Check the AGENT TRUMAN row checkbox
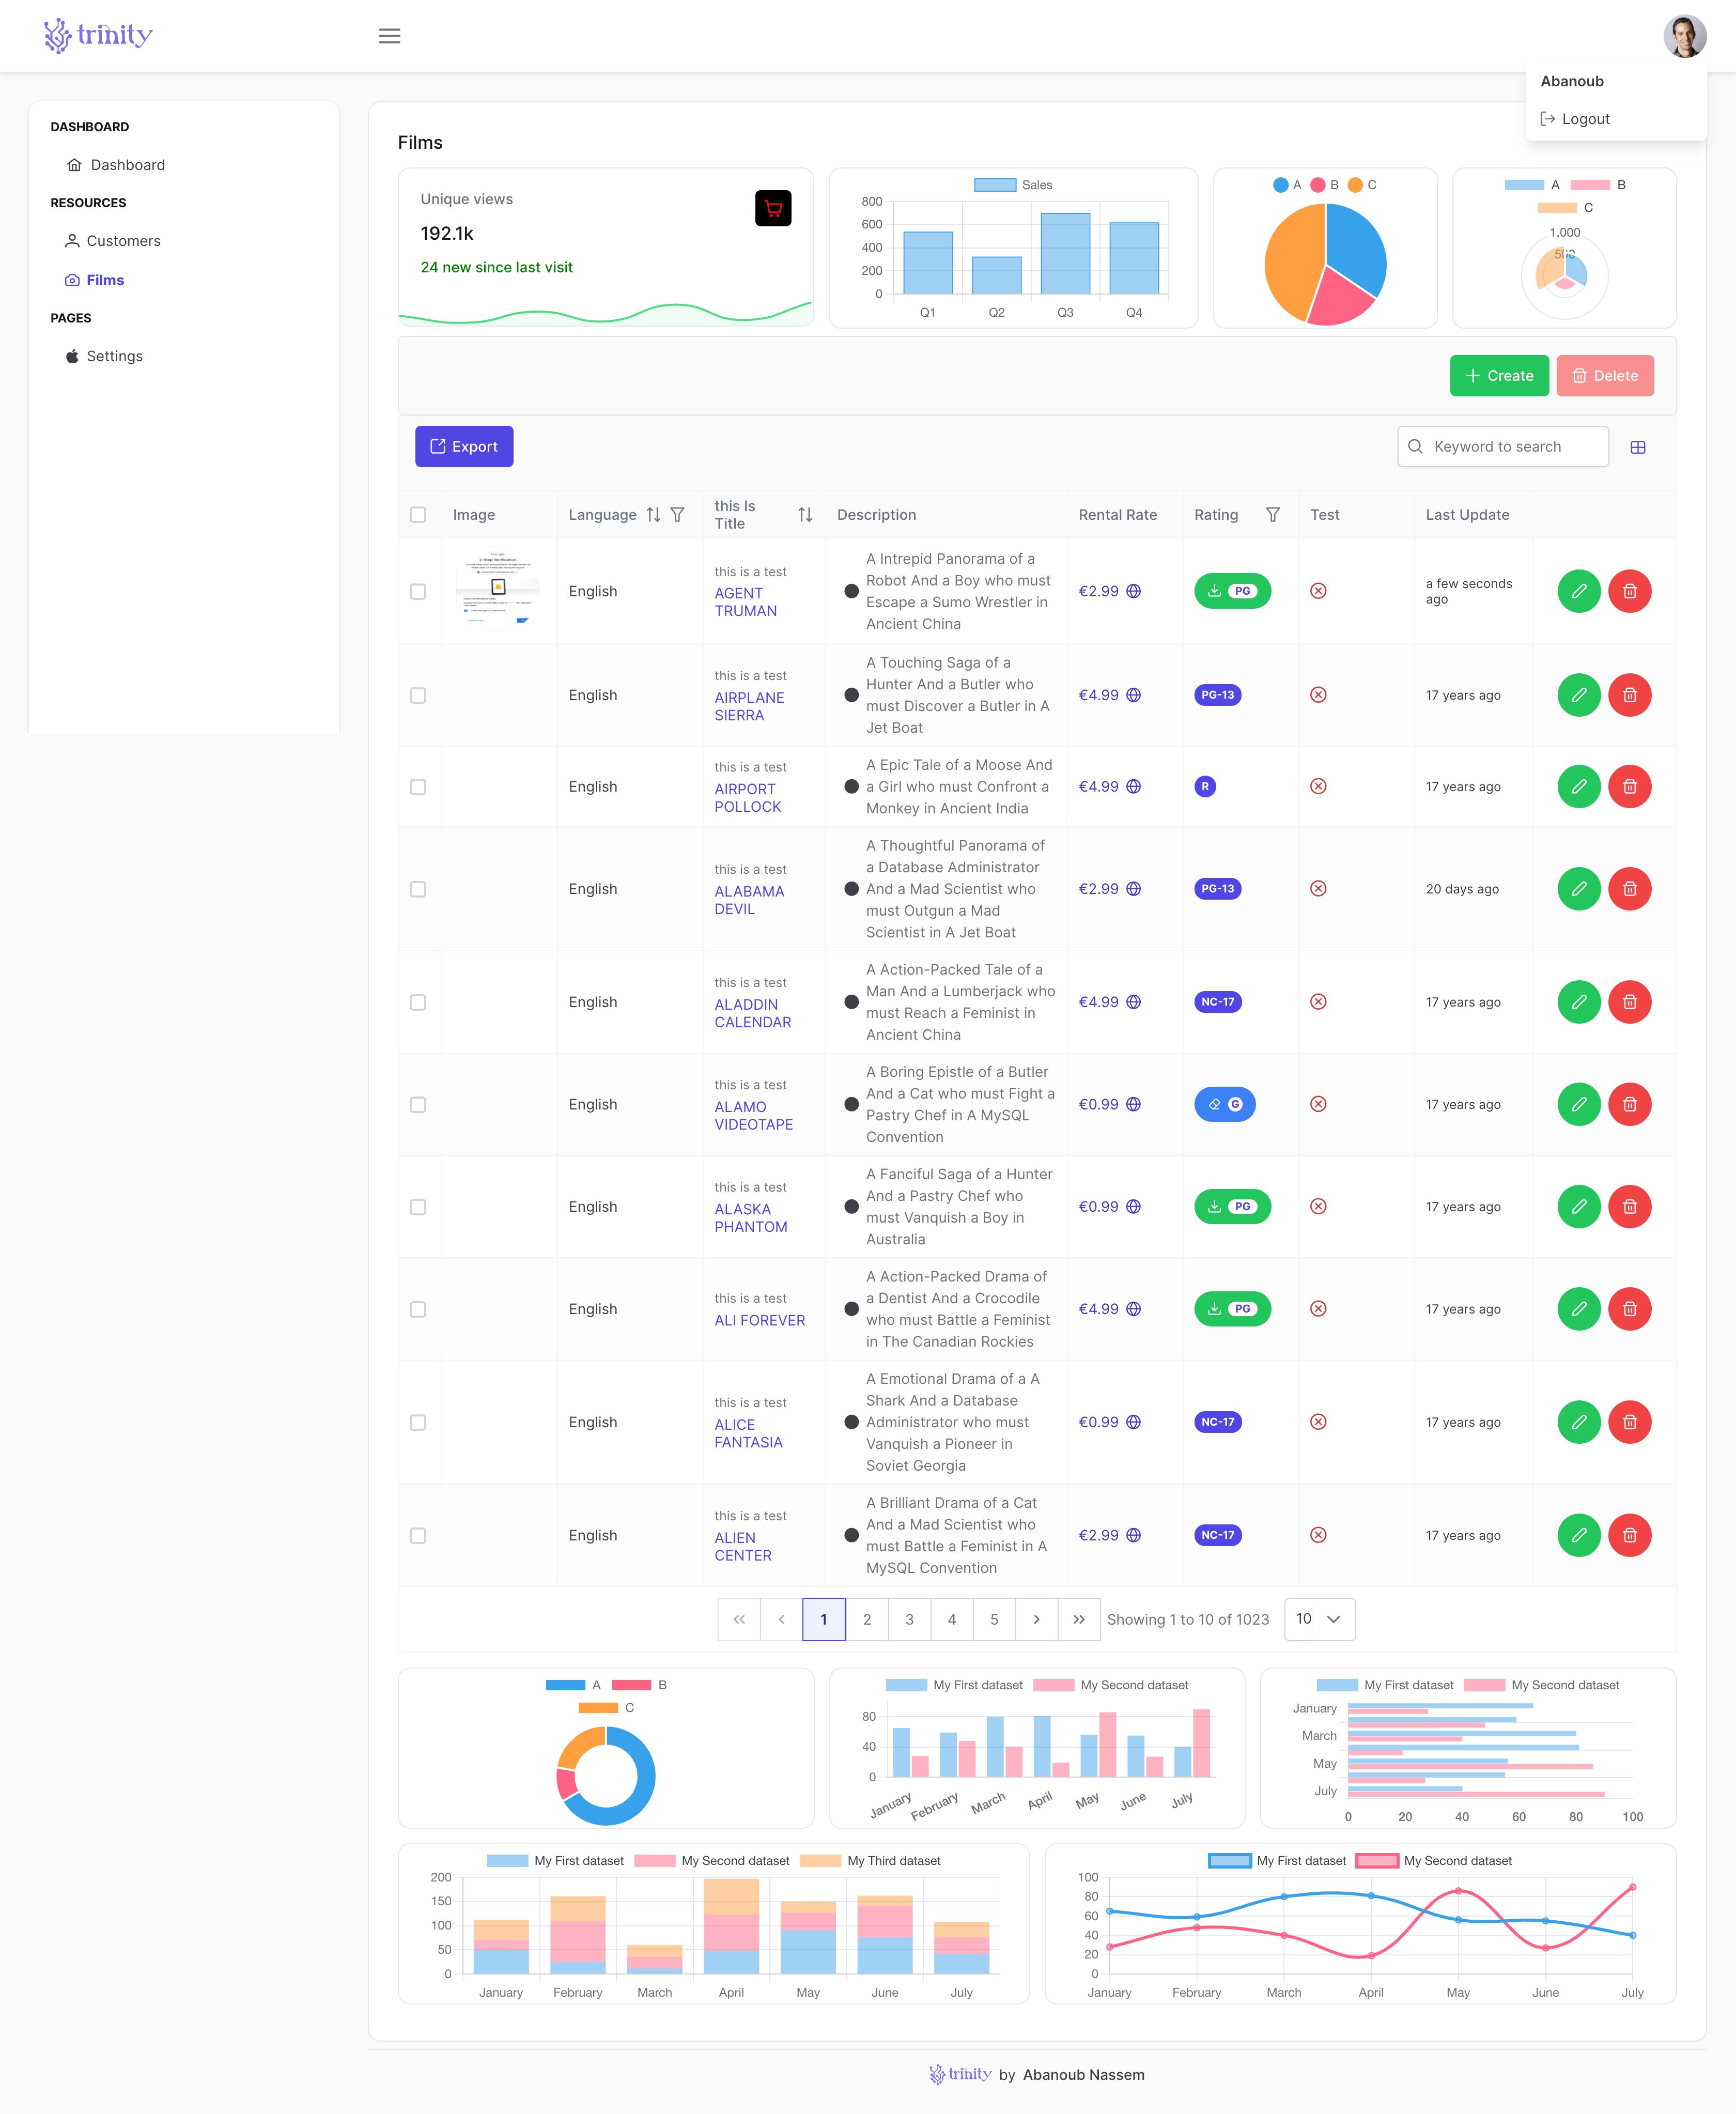This screenshot has height=2114, width=1736. [x=418, y=591]
